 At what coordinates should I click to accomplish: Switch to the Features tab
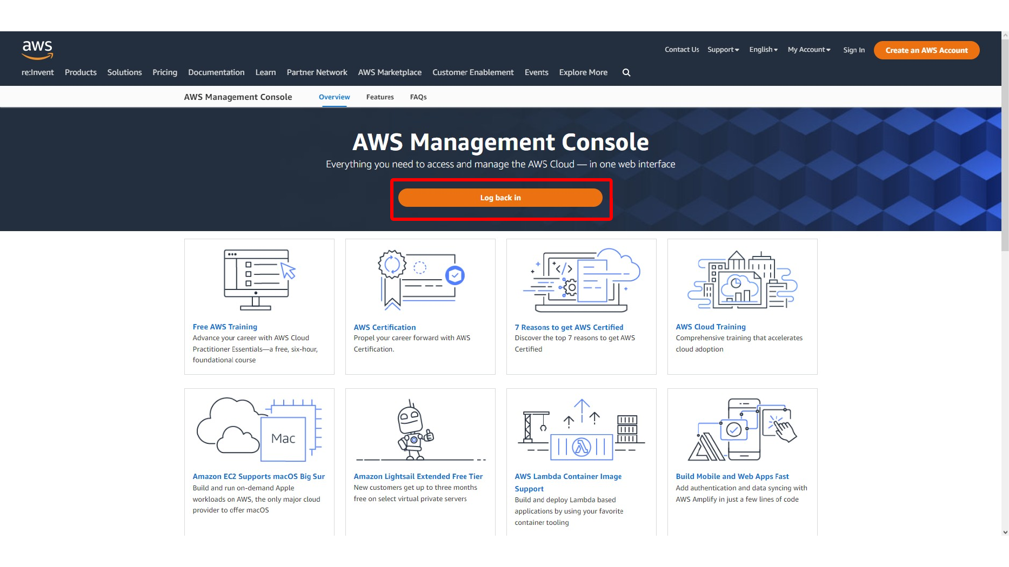click(x=380, y=97)
